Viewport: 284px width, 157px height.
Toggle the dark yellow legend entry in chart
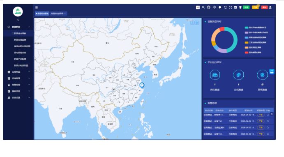256,43
